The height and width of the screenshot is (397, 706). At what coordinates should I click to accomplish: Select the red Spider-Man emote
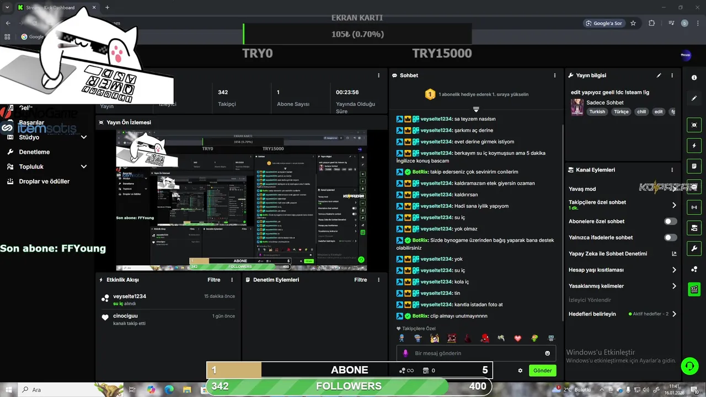tap(484, 338)
